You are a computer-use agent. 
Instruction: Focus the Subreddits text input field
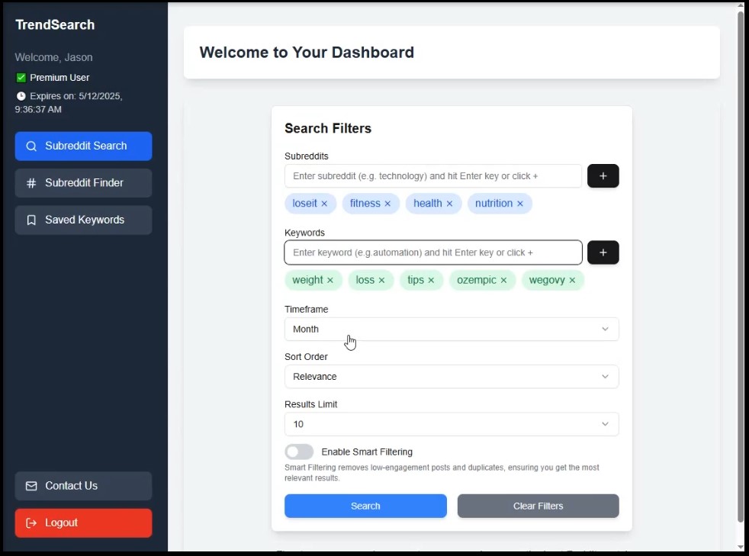click(432, 175)
